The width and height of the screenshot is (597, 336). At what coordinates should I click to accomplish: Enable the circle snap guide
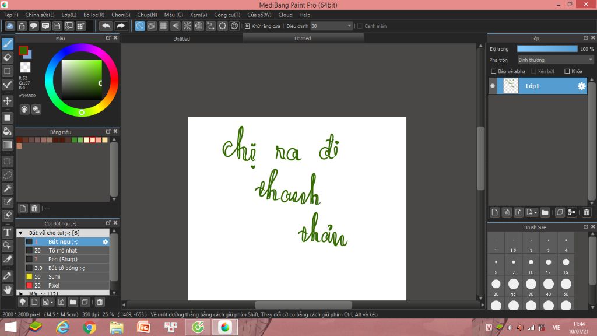coord(199,26)
